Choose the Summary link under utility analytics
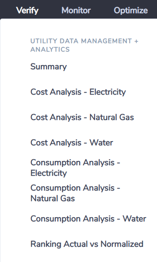The height and width of the screenshot is (262, 157). coord(49,66)
